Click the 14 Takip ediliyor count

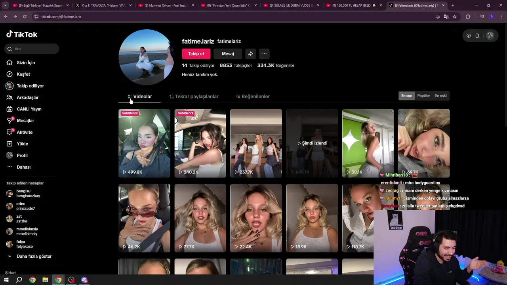[x=198, y=65]
